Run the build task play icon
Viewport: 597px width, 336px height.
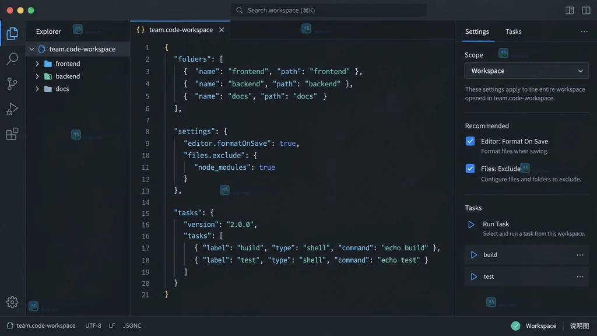pyautogui.click(x=473, y=255)
